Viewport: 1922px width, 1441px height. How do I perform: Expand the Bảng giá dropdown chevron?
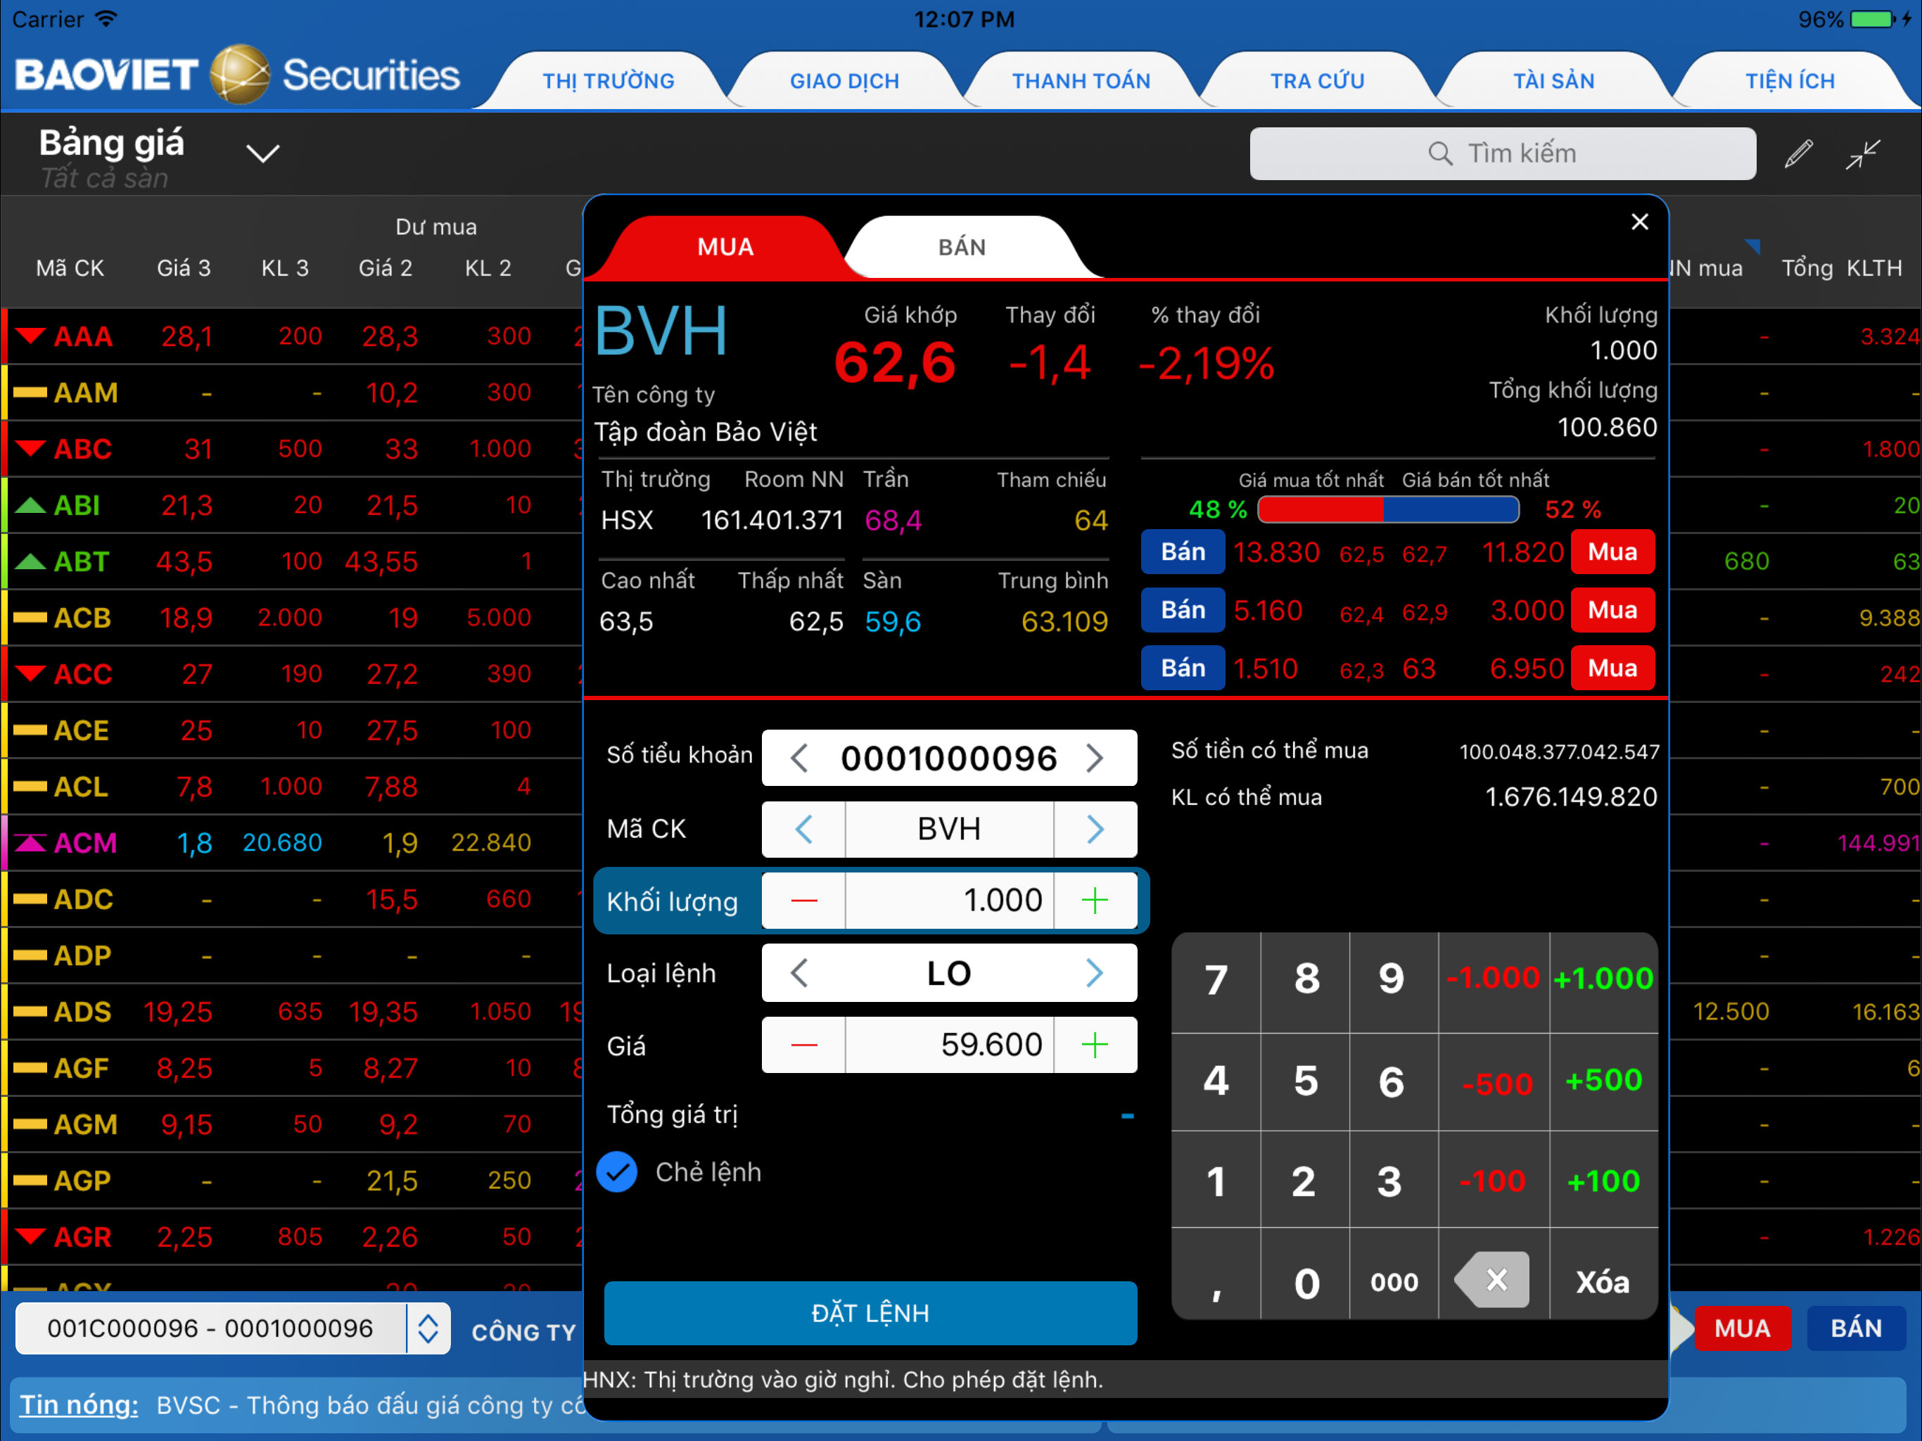(x=262, y=154)
